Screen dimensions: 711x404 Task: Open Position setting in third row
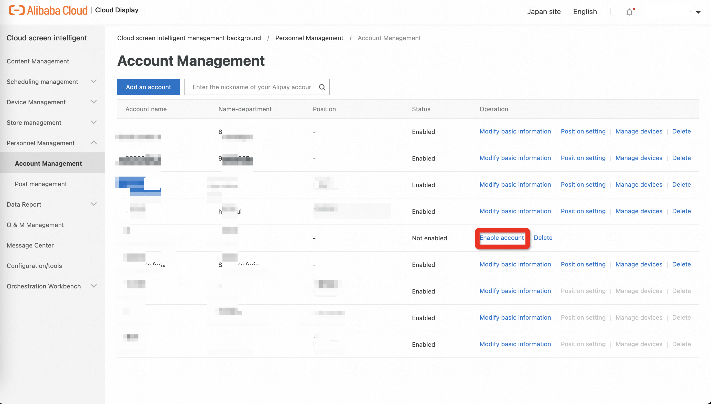(583, 185)
